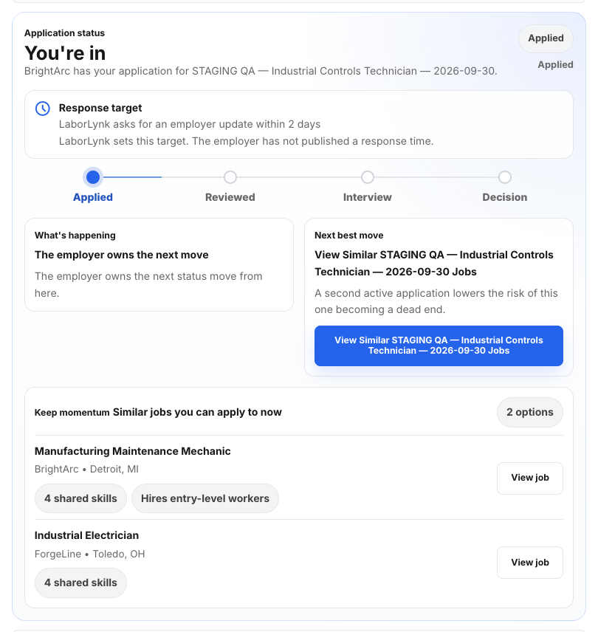Click the Hires entry-level workers tag
598x632 pixels.
tap(205, 498)
